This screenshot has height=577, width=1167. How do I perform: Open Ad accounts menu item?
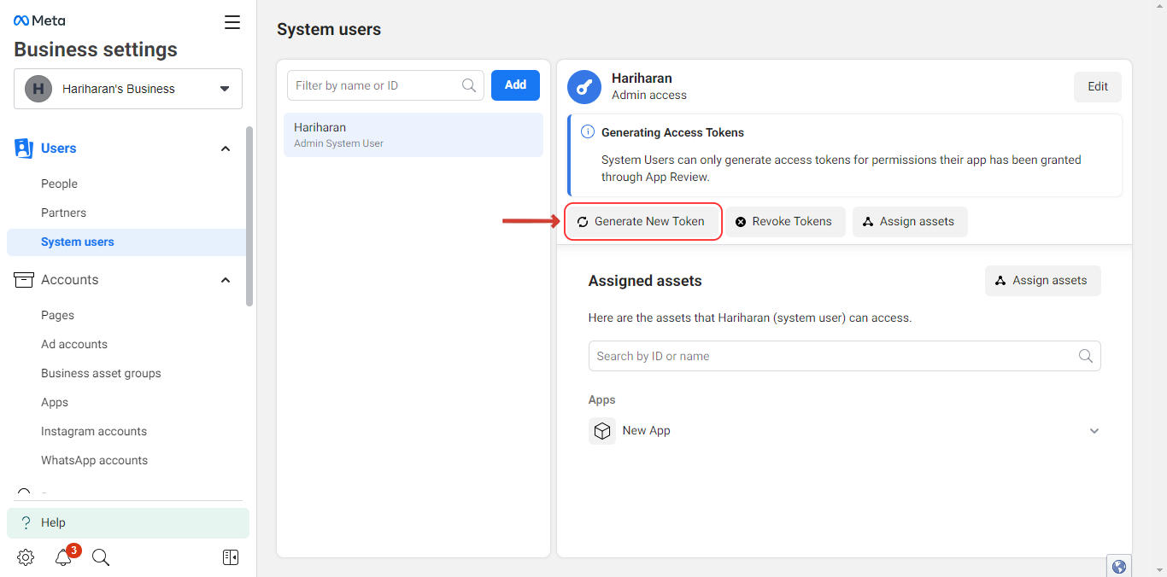[x=74, y=344]
